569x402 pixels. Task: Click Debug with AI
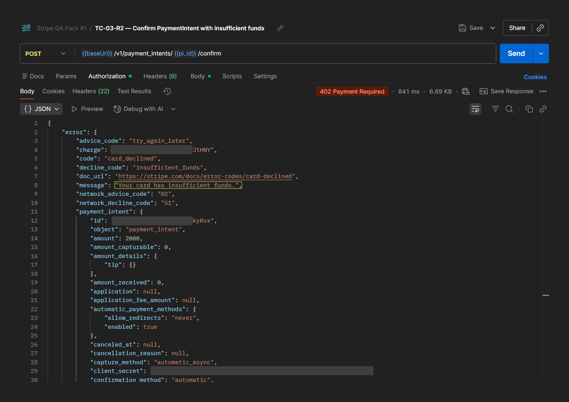point(138,109)
